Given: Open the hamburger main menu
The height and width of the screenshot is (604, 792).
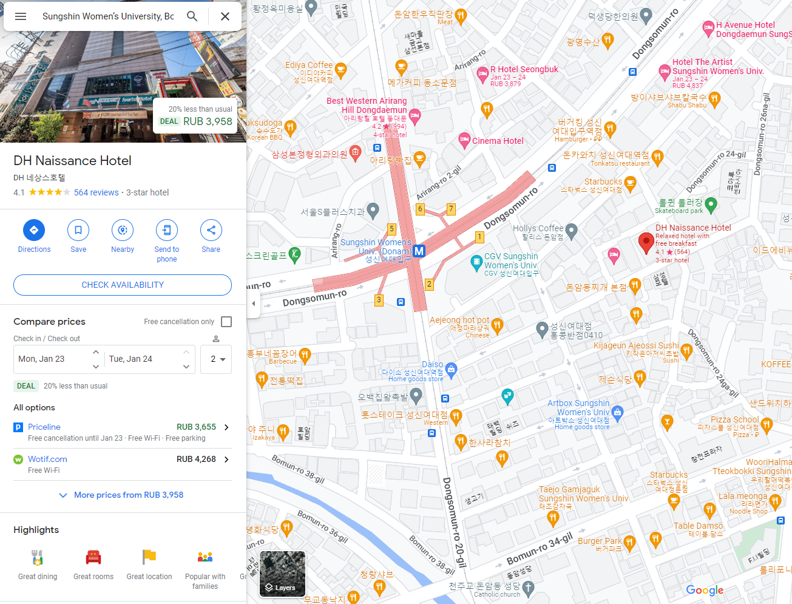Looking at the screenshot, I should 21,16.
